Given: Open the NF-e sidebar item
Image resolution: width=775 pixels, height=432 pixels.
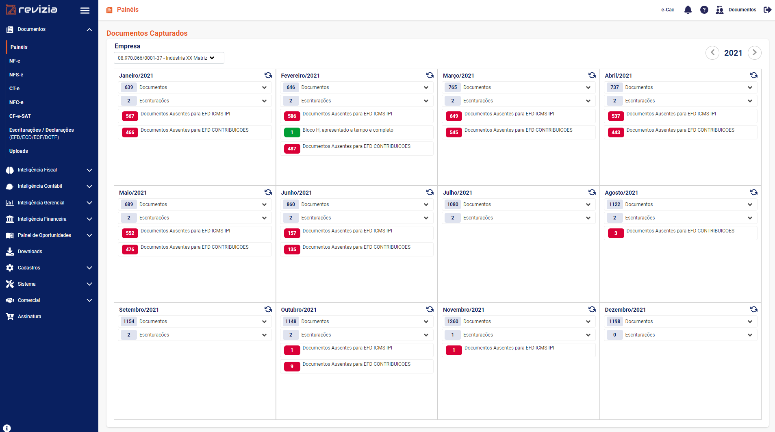Looking at the screenshot, I should [x=15, y=61].
